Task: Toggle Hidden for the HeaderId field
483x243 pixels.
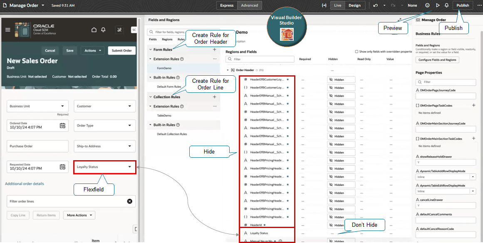Action: pyautogui.click(x=341, y=225)
